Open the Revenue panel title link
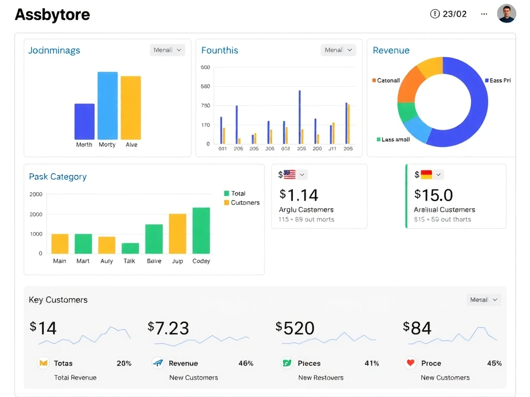Image resolution: width=530 pixels, height=397 pixels. 391,50
